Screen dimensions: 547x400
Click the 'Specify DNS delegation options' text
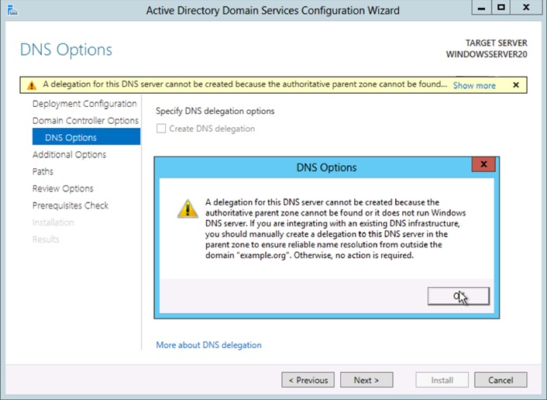(215, 111)
